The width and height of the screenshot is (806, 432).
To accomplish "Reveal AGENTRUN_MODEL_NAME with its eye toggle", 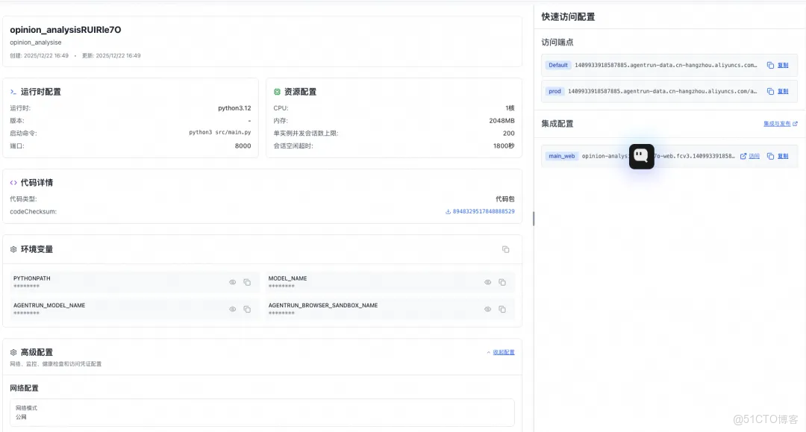I will point(233,309).
